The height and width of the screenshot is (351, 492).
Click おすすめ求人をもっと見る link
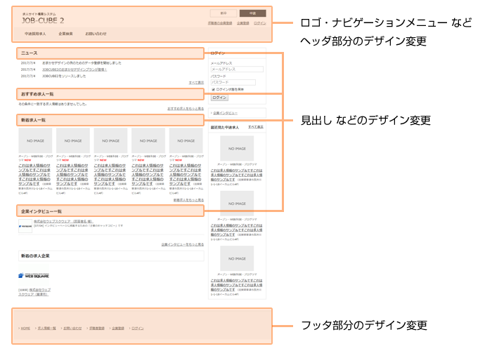point(186,108)
